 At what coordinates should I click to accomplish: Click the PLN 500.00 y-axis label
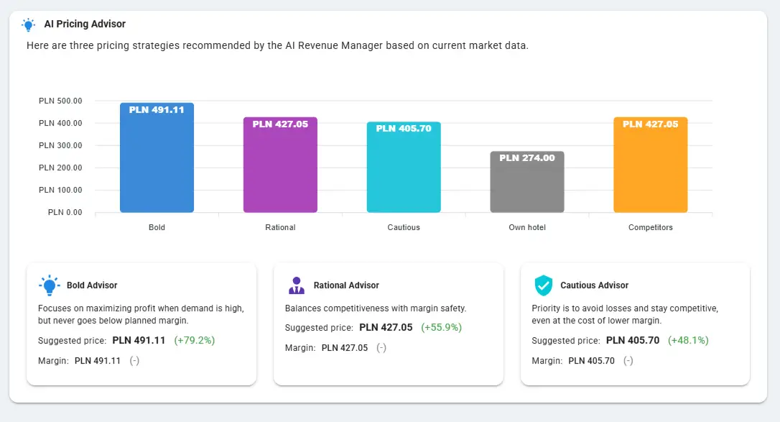(60, 101)
